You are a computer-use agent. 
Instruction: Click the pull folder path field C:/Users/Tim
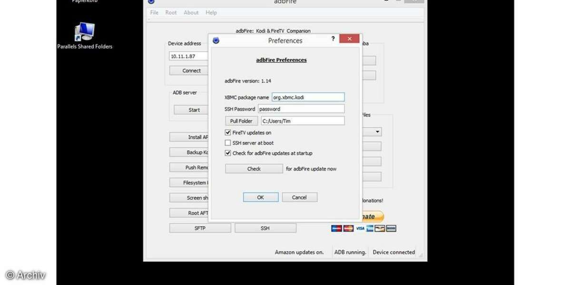[303, 121]
